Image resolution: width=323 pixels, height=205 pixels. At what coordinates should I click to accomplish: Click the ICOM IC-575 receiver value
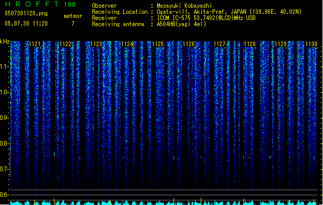pyautogui.click(x=206, y=18)
